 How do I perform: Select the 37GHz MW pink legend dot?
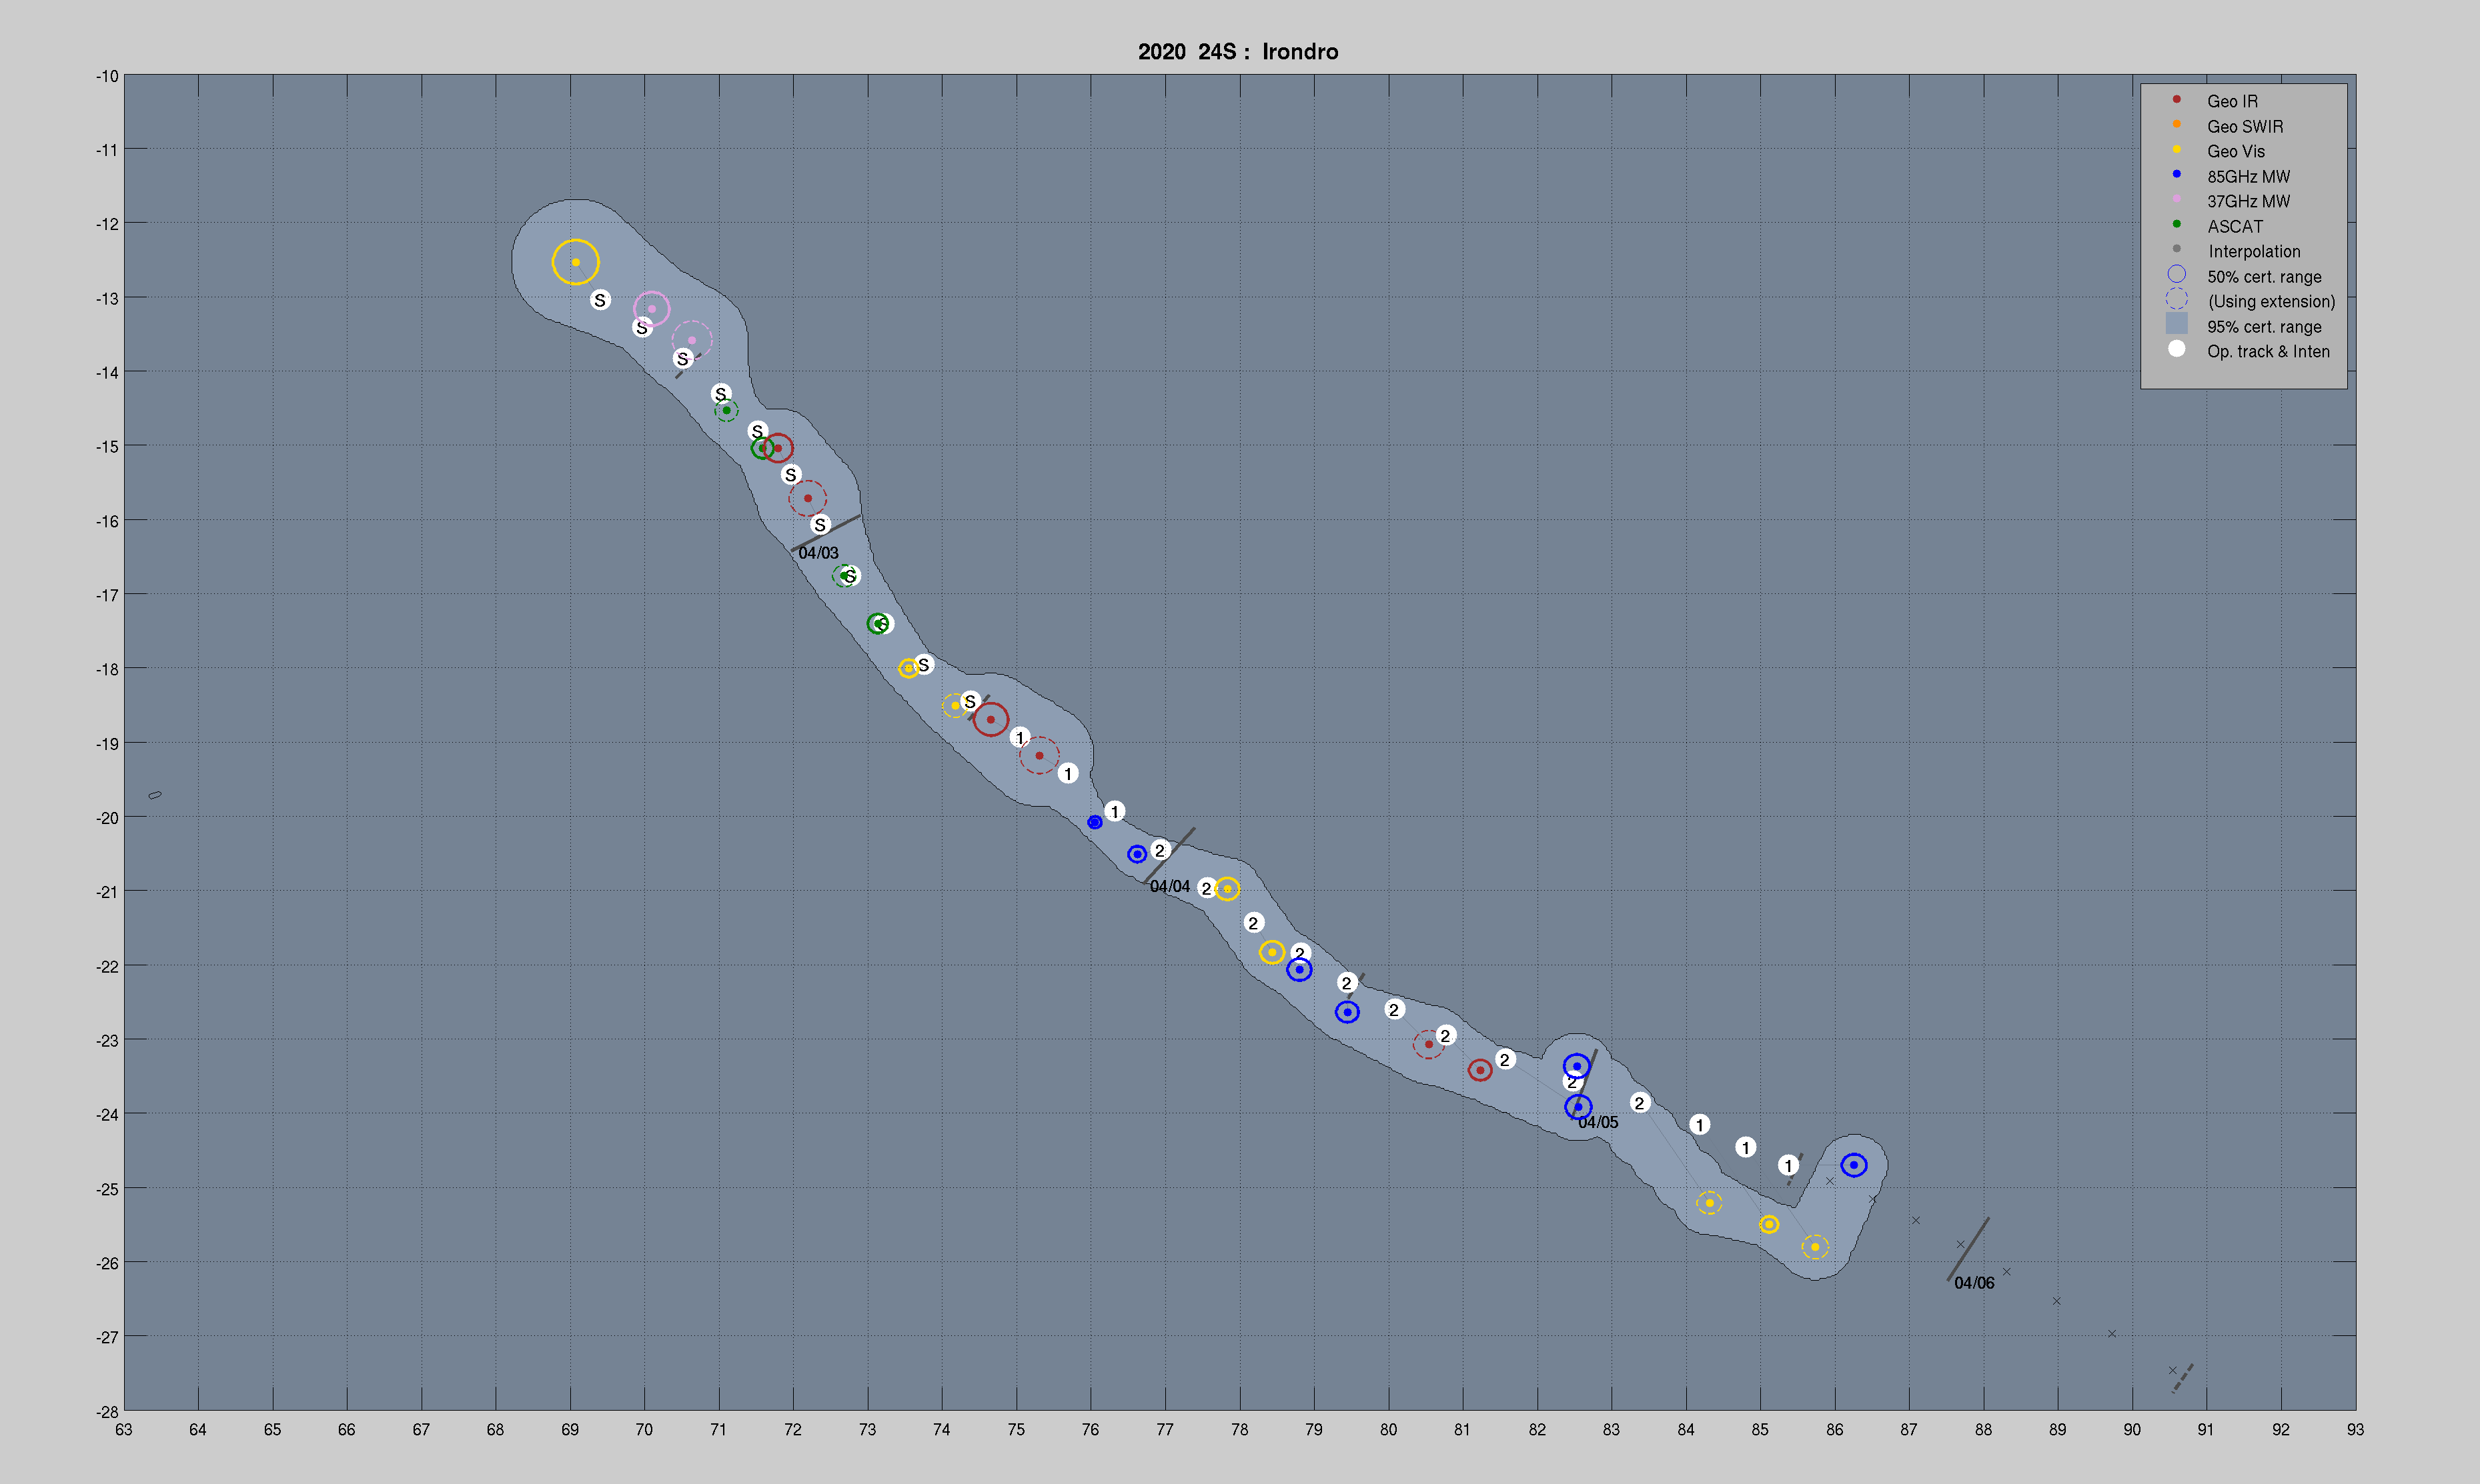pyautogui.click(x=2176, y=200)
